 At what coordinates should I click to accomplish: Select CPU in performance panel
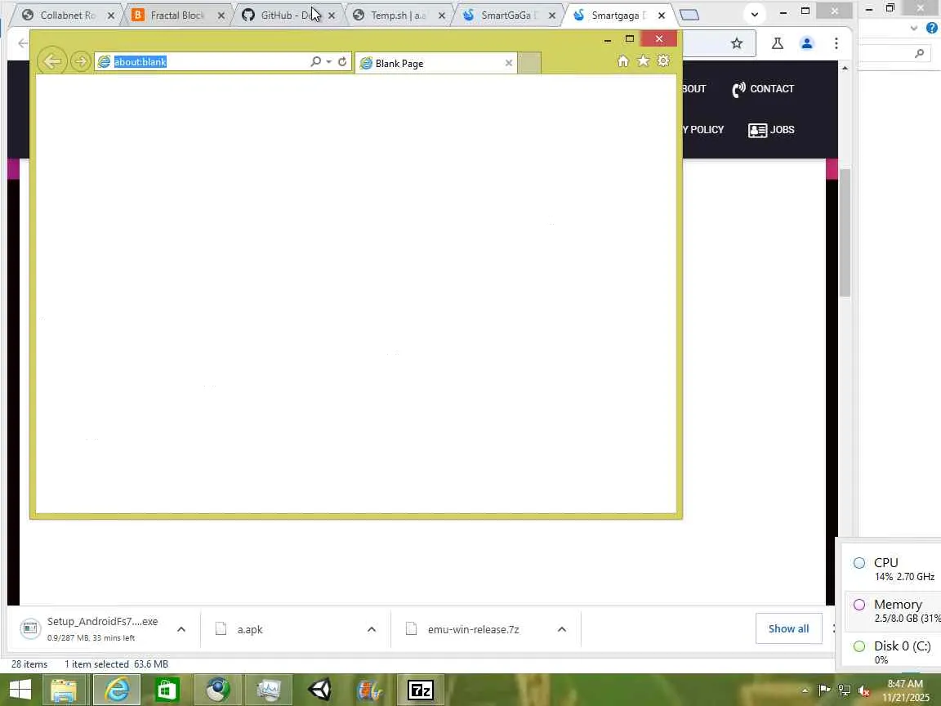point(893,569)
